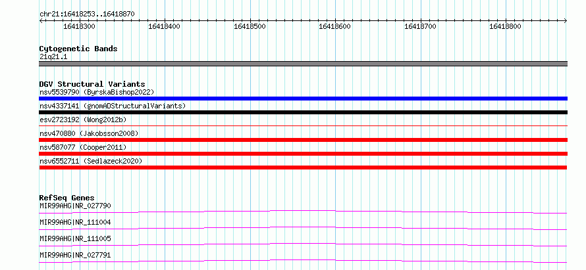
Task: Open MIR99AHG|NR_111005 transcript label
Action: (x=75, y=238)
